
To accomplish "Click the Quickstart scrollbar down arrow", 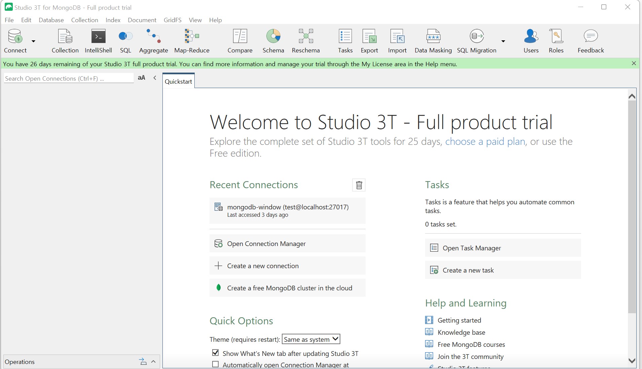I will click(632, 361).
